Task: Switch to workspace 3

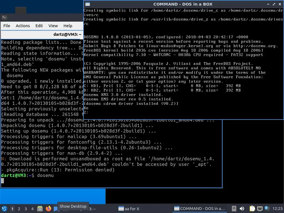Action: (x=26, y=209)
